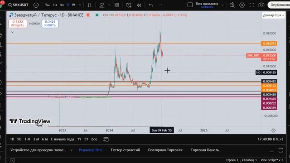Switch to the Повторная Торговля tab
Image resolution: width=290 pixels, height=163 pixels.
[165, 150]
